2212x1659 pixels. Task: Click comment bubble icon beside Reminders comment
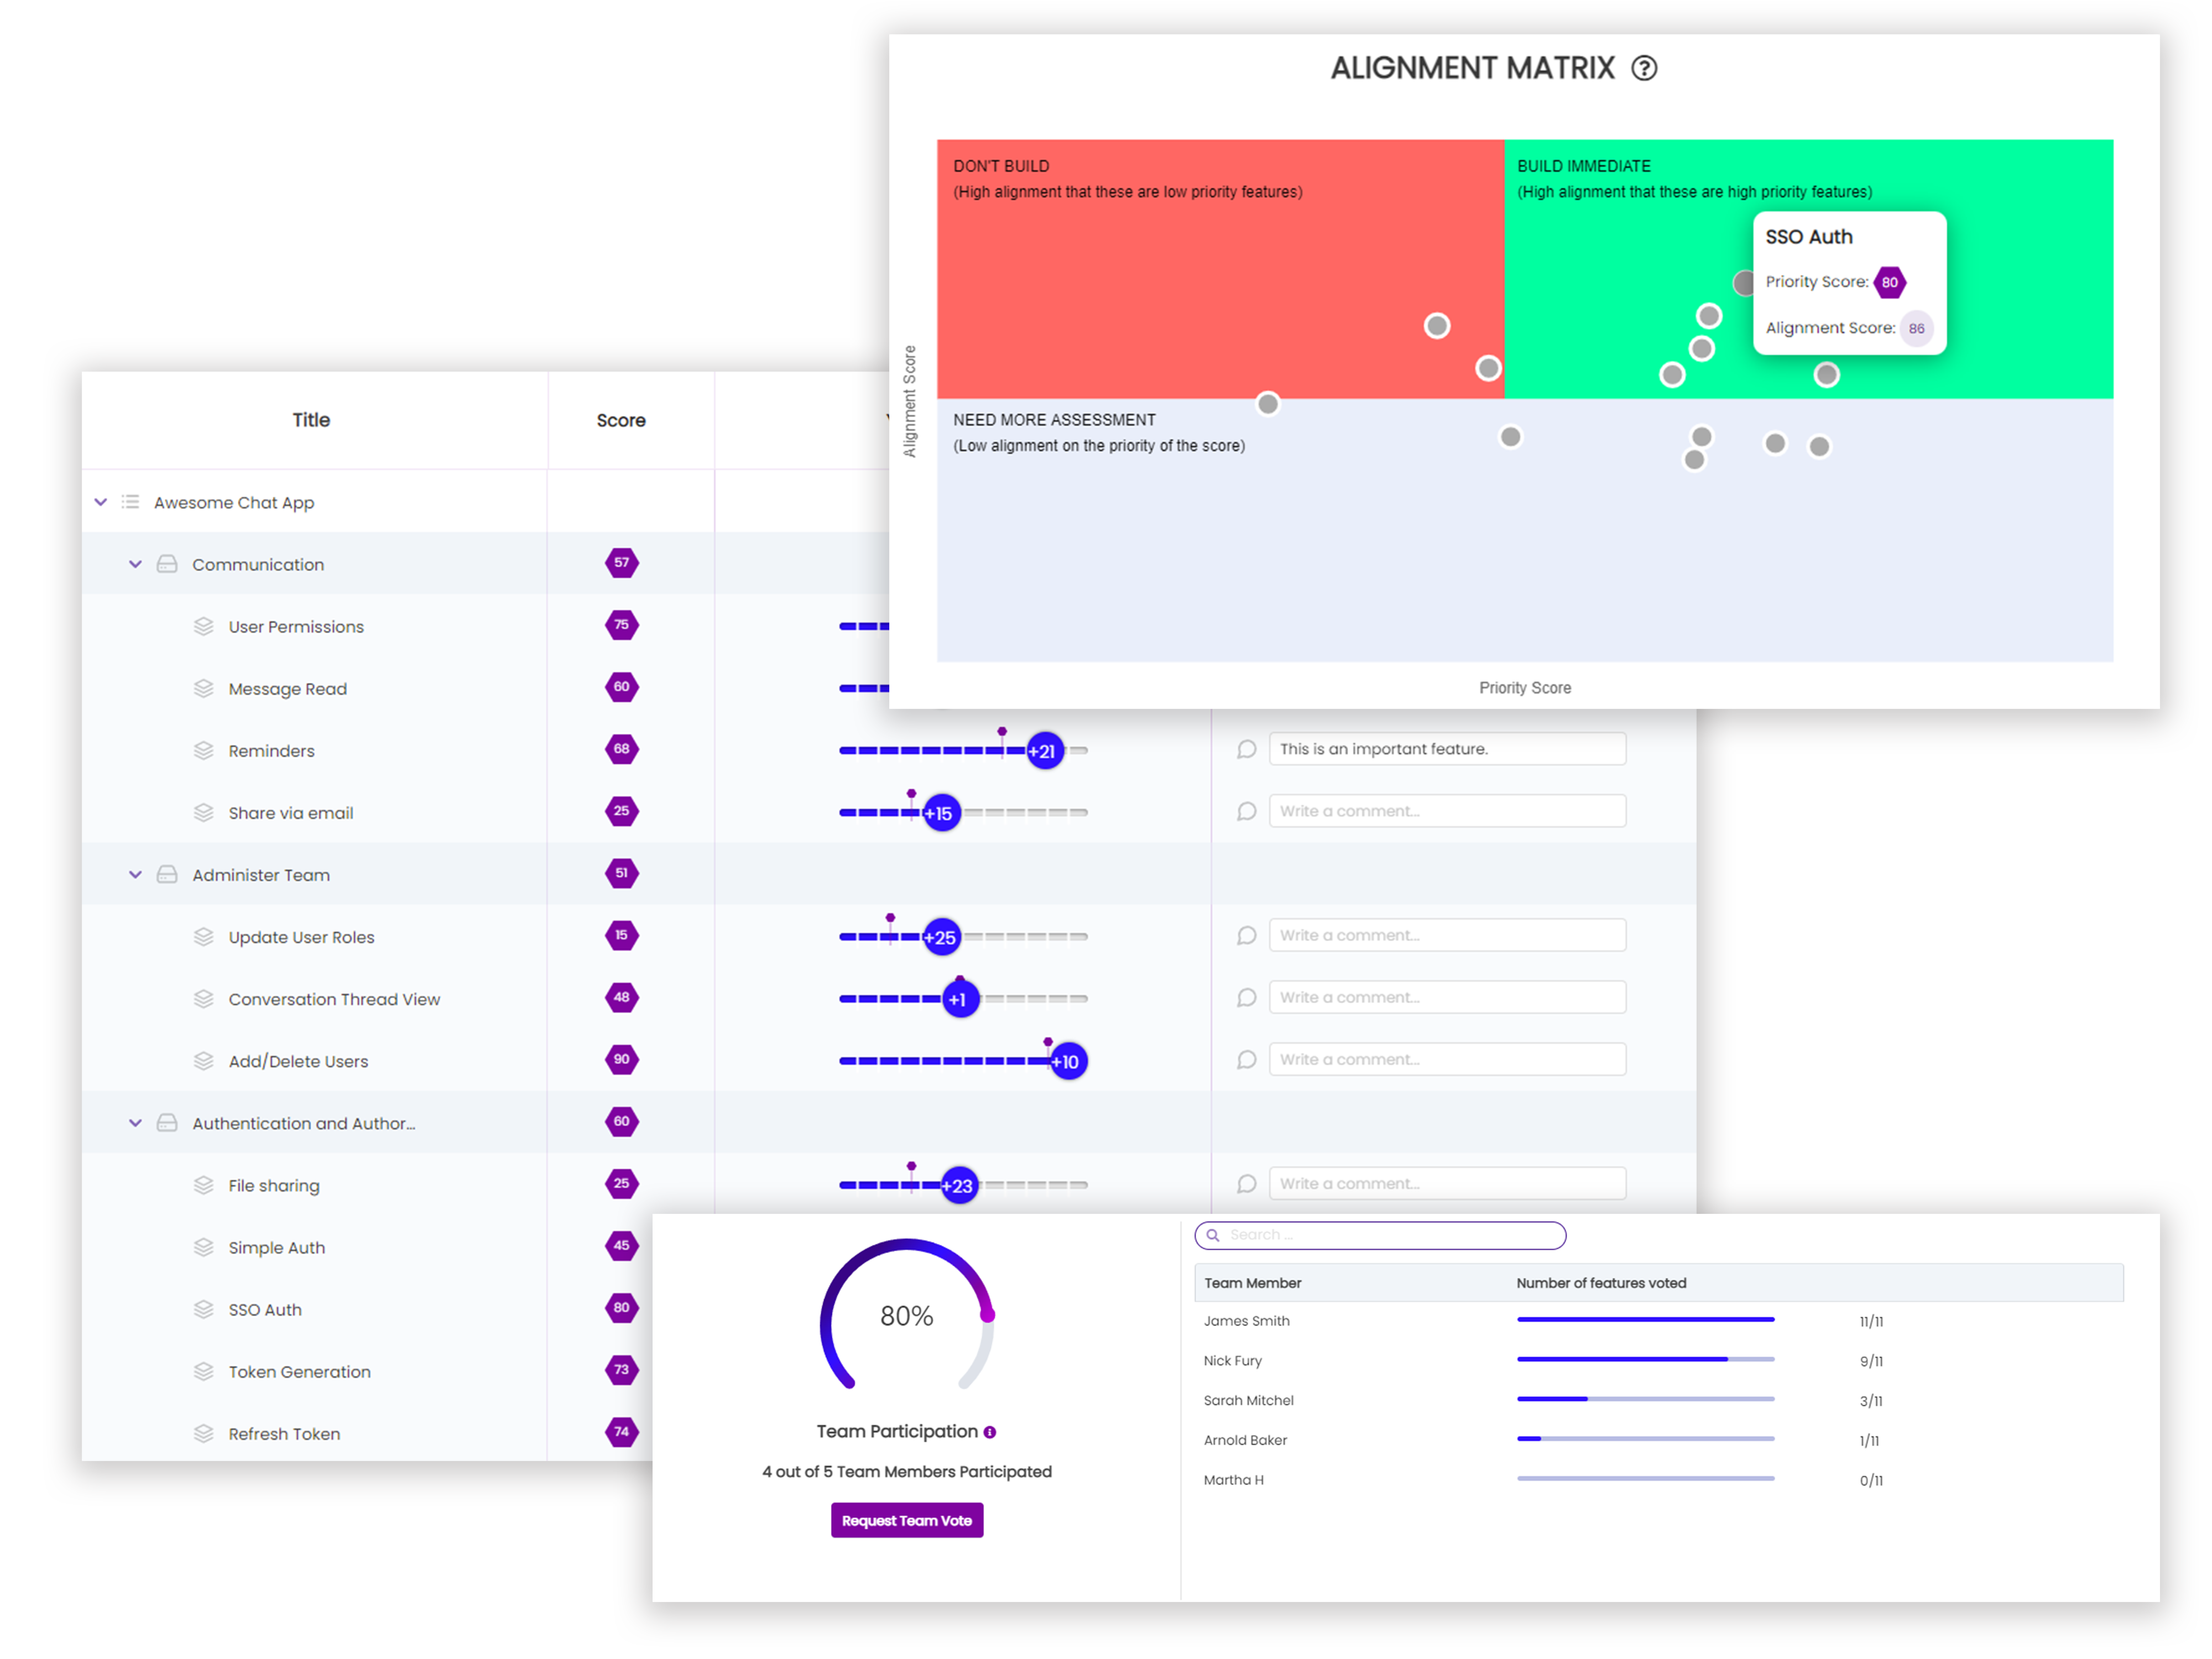(1246, 749)
